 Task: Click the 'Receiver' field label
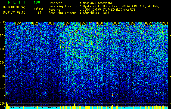[55, 10]
